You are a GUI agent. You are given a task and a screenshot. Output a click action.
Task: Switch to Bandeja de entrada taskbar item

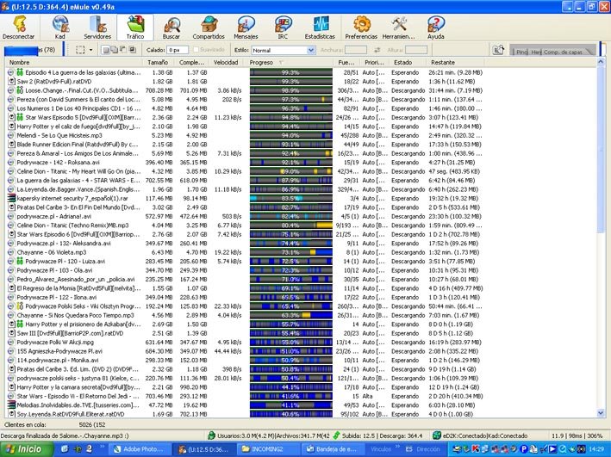pos(331,449)
